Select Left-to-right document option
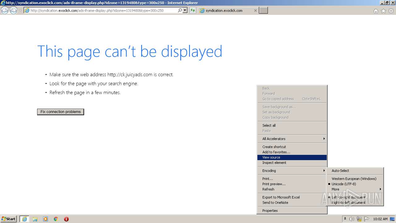Screen dimensions: 396x223 click(355, 197)
